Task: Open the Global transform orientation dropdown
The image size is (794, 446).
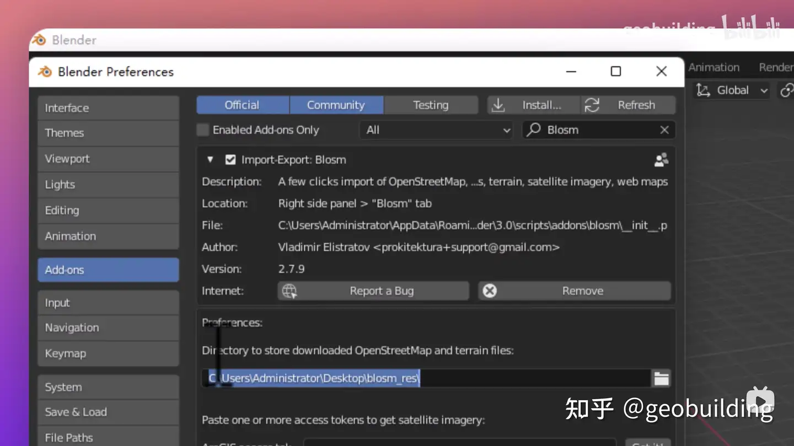Action: tap(731, 90)
